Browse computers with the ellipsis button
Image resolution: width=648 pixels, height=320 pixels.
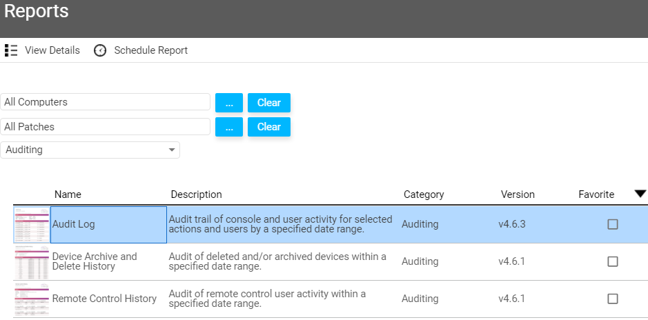(229, 102)
